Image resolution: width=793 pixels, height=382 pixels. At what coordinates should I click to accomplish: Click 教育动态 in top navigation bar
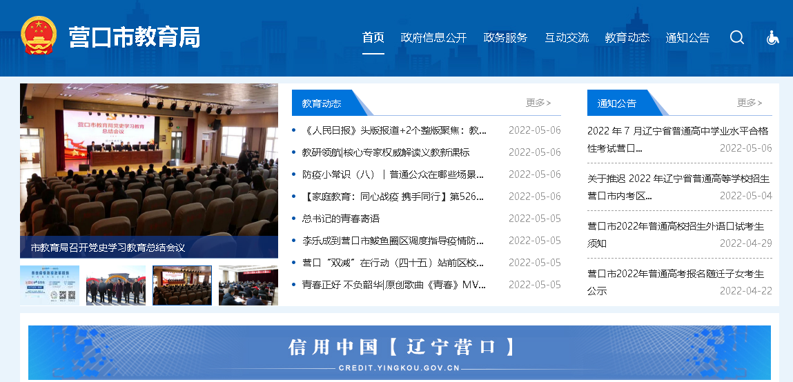pyautogui.click(x=627, y=38)
